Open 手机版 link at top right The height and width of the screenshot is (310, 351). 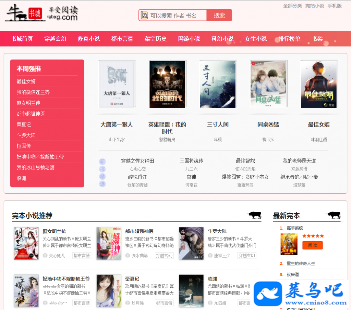[335, 6]
